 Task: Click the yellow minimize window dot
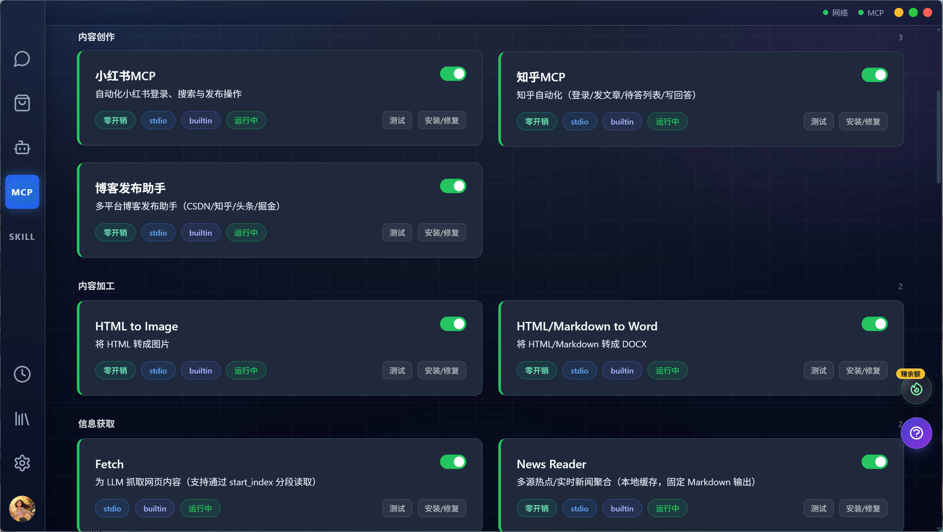point(899,12)
